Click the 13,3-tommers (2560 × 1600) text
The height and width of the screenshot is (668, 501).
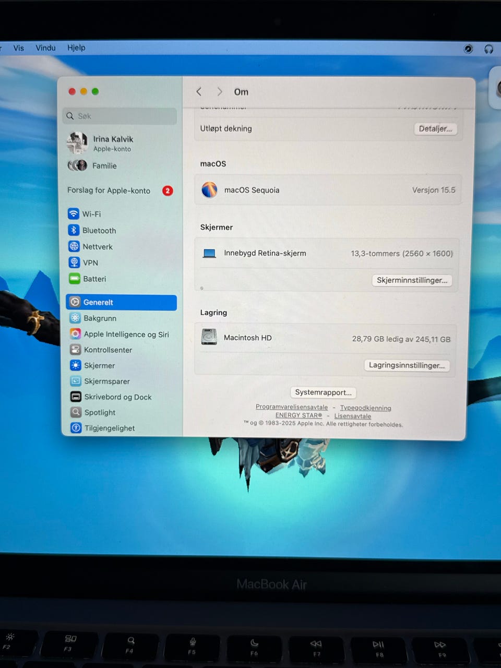click(x=401, y=254)
